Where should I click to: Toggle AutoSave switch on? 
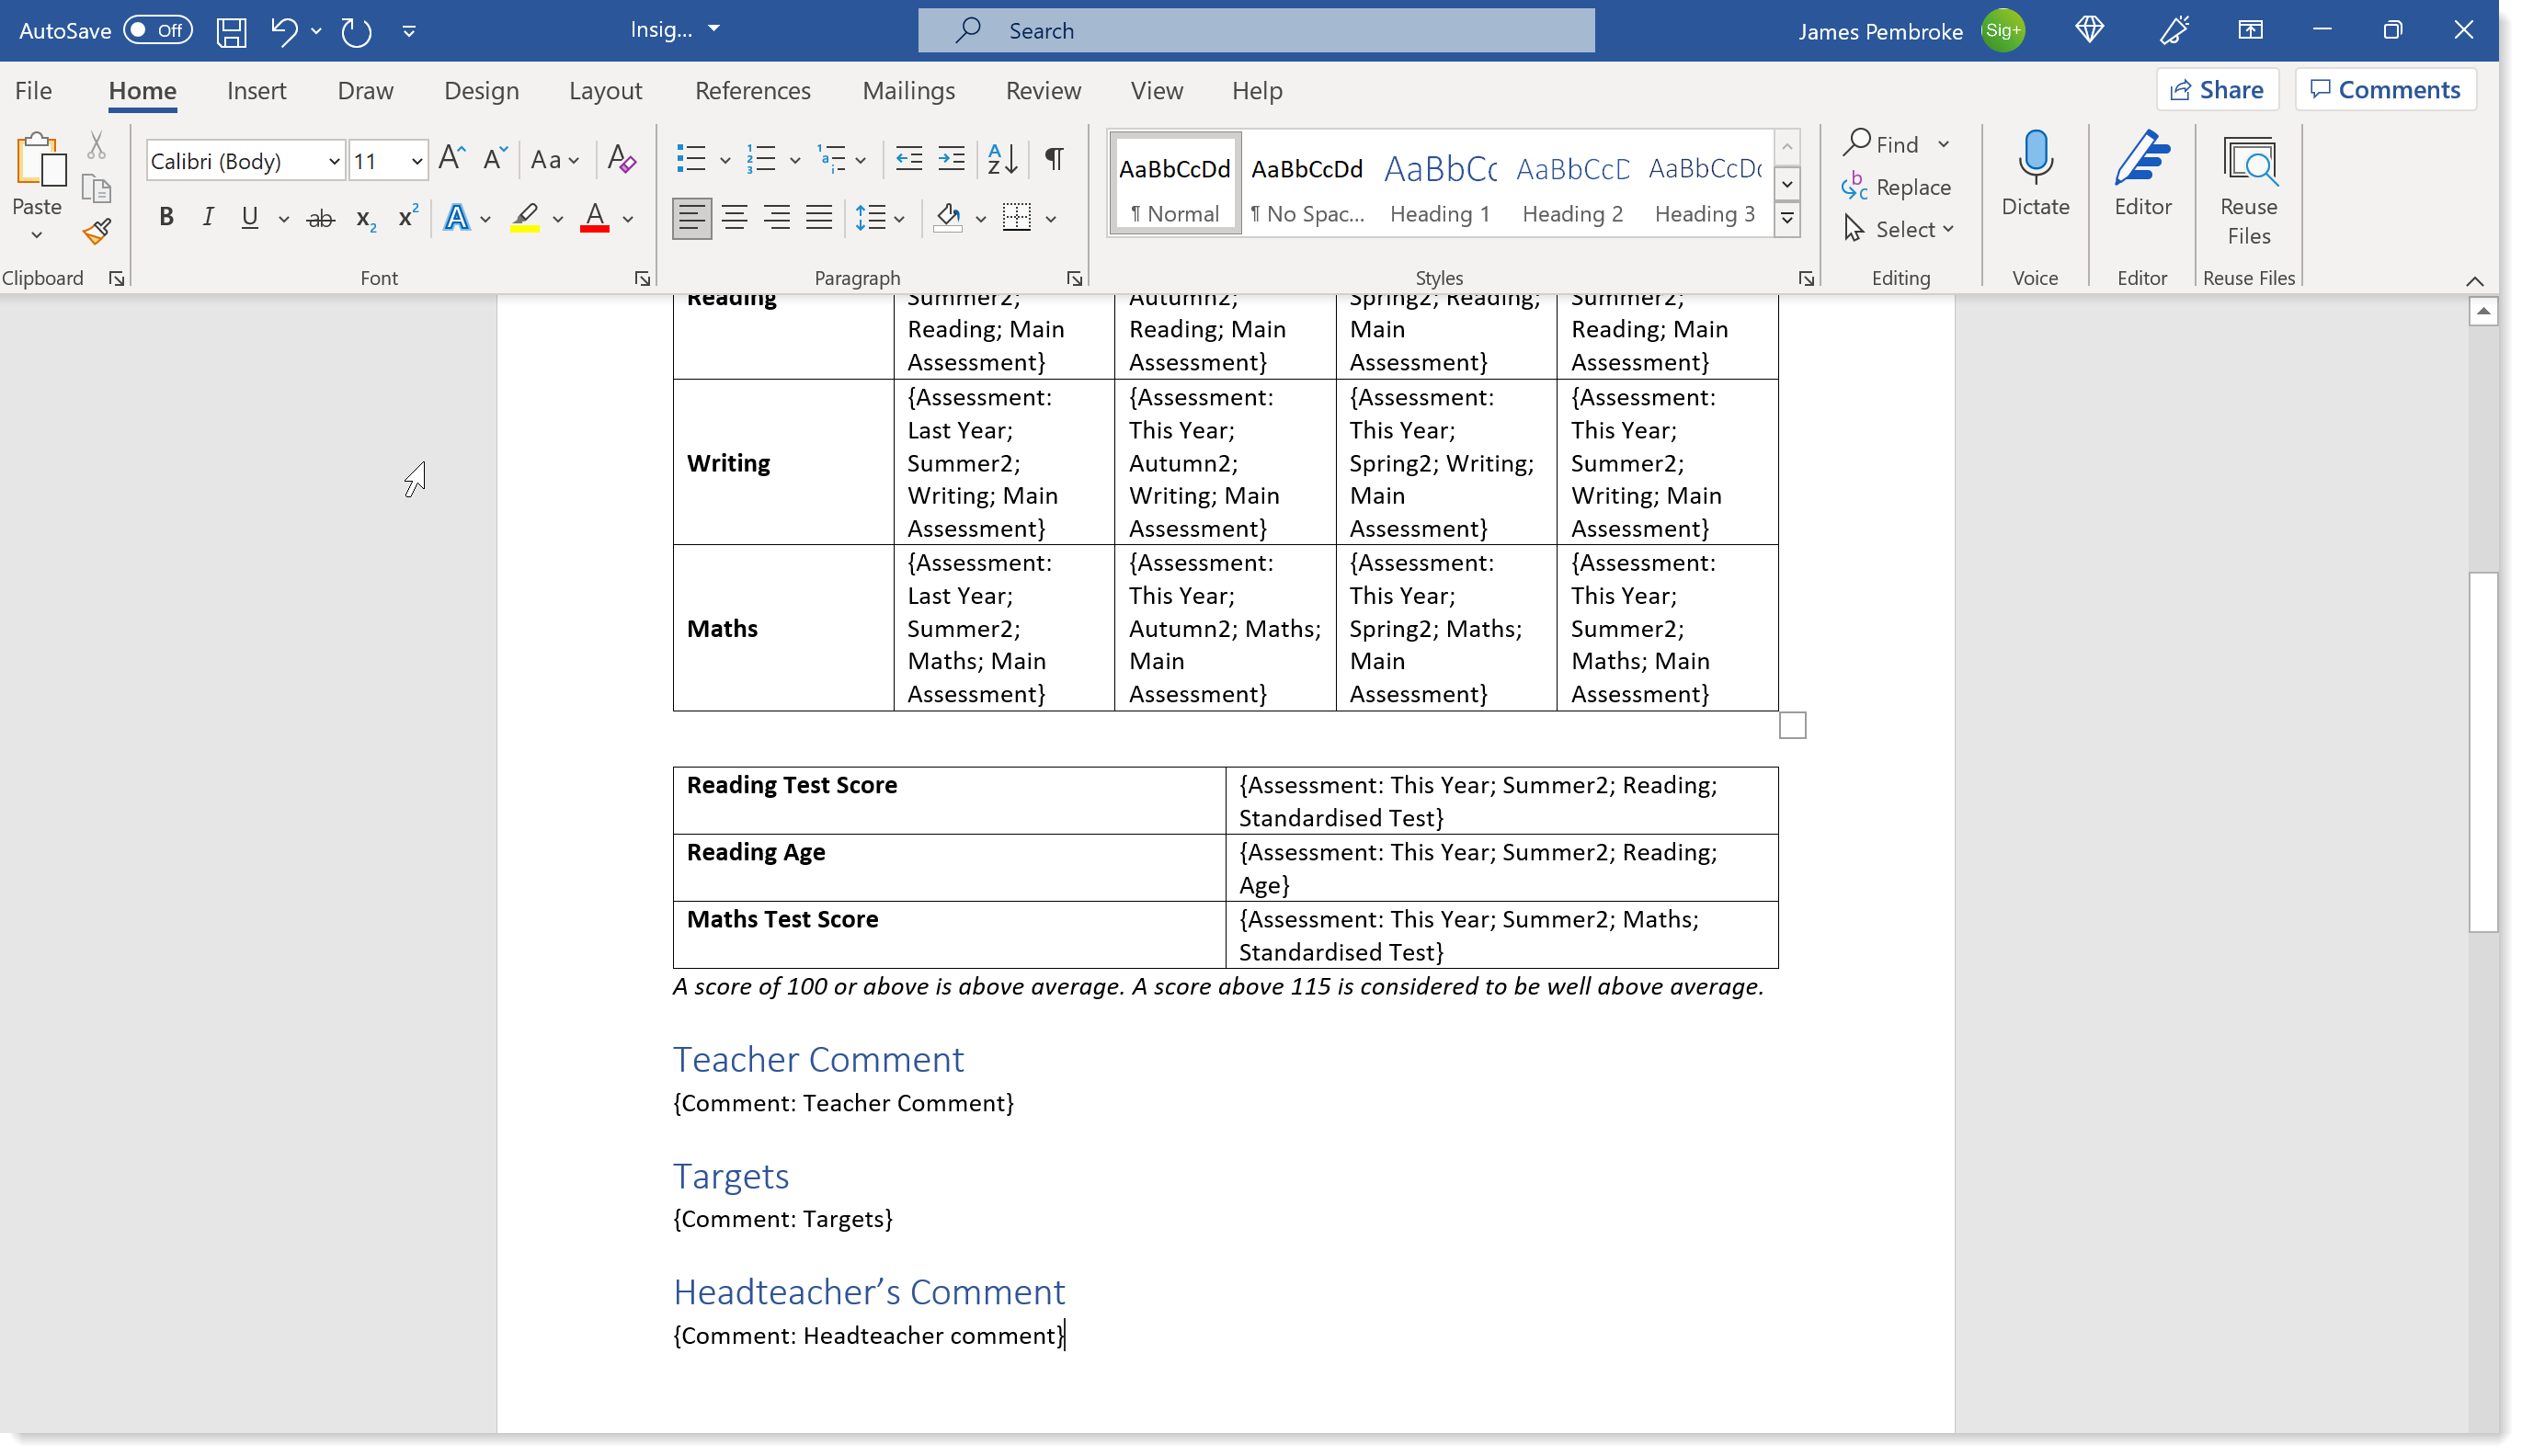(x=157, y=30)
